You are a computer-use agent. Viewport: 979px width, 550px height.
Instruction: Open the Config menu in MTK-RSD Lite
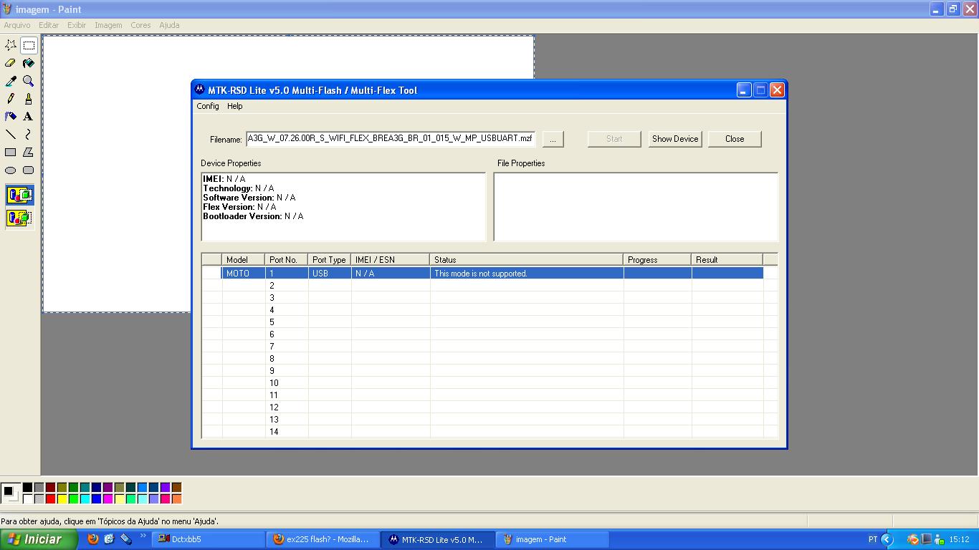(x=208, y=106)
